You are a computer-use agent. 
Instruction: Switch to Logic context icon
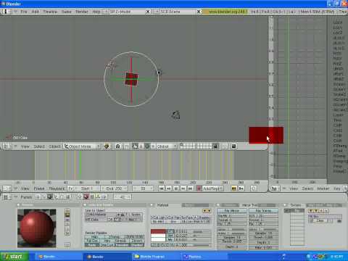click(x=38, y=197)
